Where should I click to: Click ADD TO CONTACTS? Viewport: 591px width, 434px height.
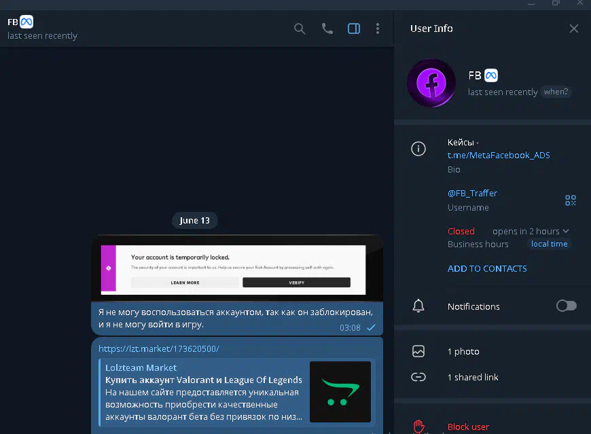click(487, 268)
